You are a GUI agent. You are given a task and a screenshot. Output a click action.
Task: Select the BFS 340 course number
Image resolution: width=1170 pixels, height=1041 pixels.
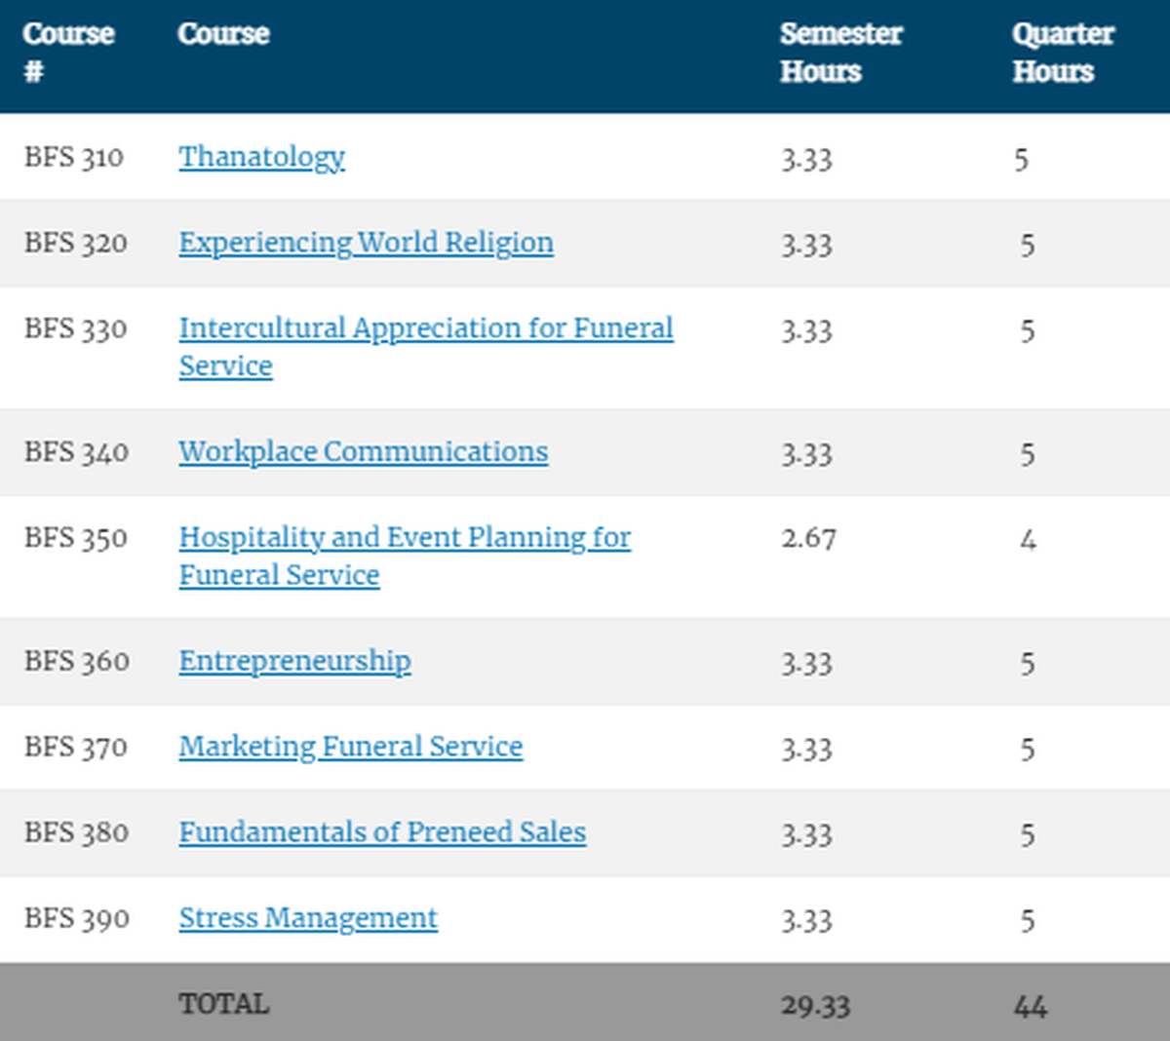point(76,452)
